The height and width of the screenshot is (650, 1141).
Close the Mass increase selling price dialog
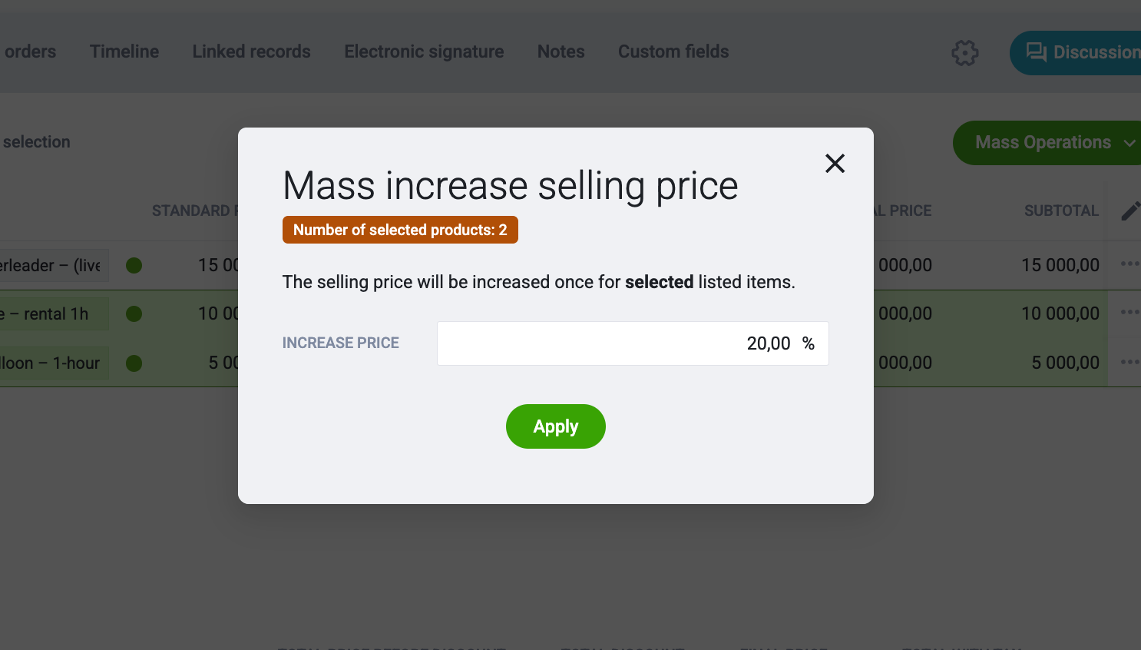pos(835,163)
